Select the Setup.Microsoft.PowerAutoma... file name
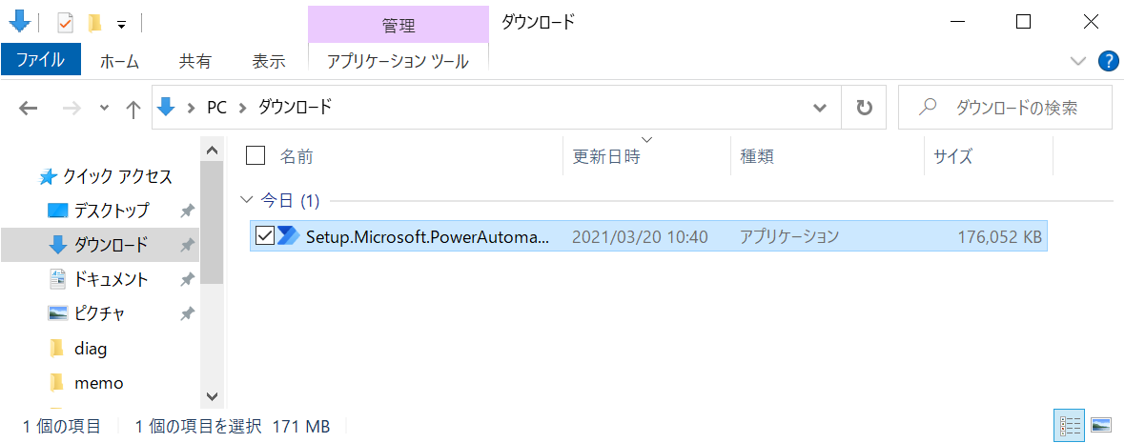Viewport: 1125px width, 443px height. click(x=428, y=236)
